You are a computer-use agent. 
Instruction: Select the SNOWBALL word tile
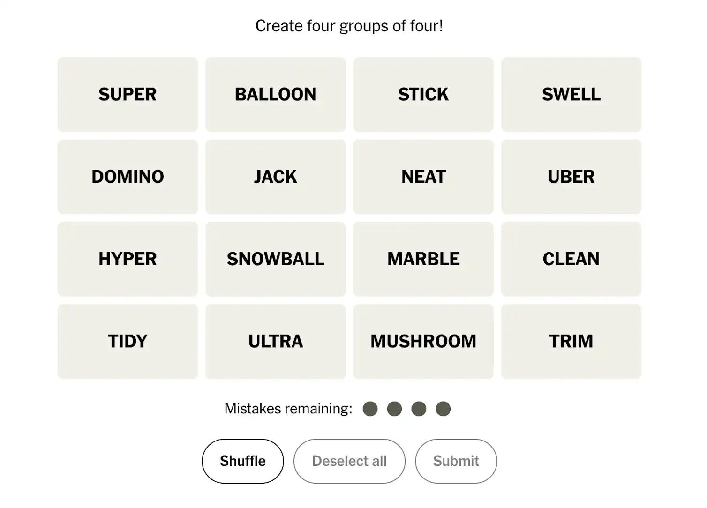pos(275,259)
